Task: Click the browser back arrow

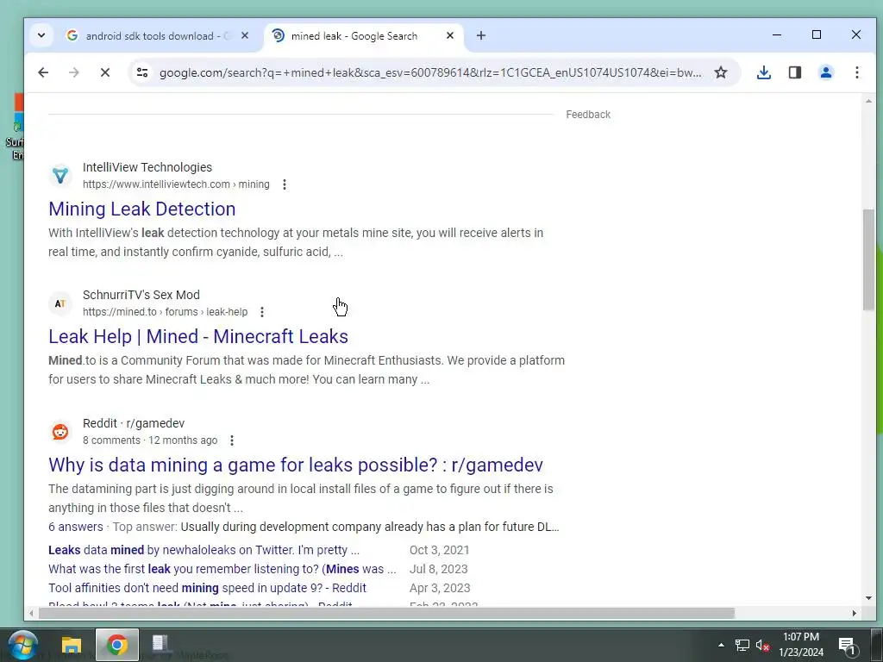Action: point(43,72)
